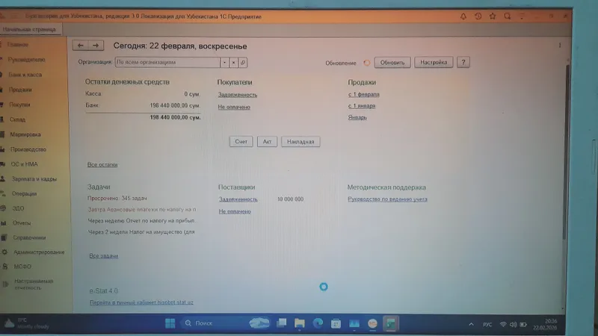Viewport: 598px width, 336px height.
Task: Click the search magnifier in title bar
Action: 508,16
